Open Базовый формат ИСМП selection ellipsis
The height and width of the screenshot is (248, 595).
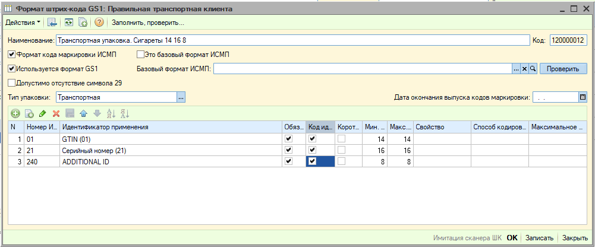click(516, 69)
